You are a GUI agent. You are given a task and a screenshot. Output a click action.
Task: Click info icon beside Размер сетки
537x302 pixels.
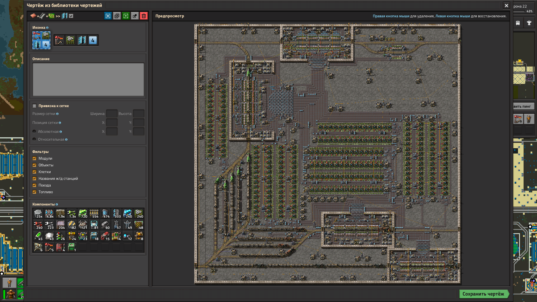coord(57,114)
